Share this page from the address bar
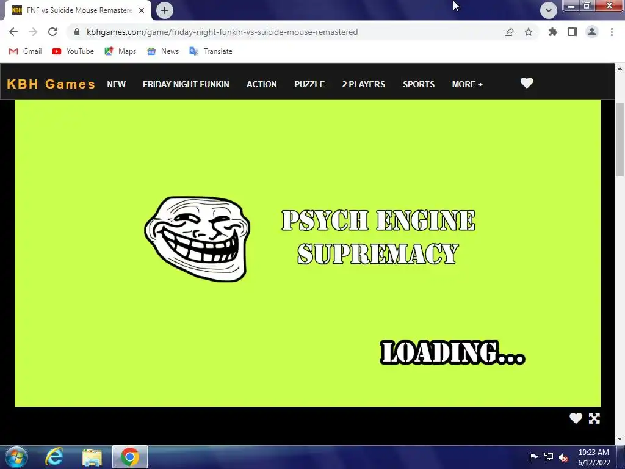Image resolution: width=625 pixels, height=469 pixels. tap(509, 32)
